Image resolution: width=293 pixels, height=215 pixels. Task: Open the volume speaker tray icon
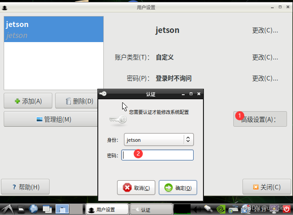(x=197, y=210)
